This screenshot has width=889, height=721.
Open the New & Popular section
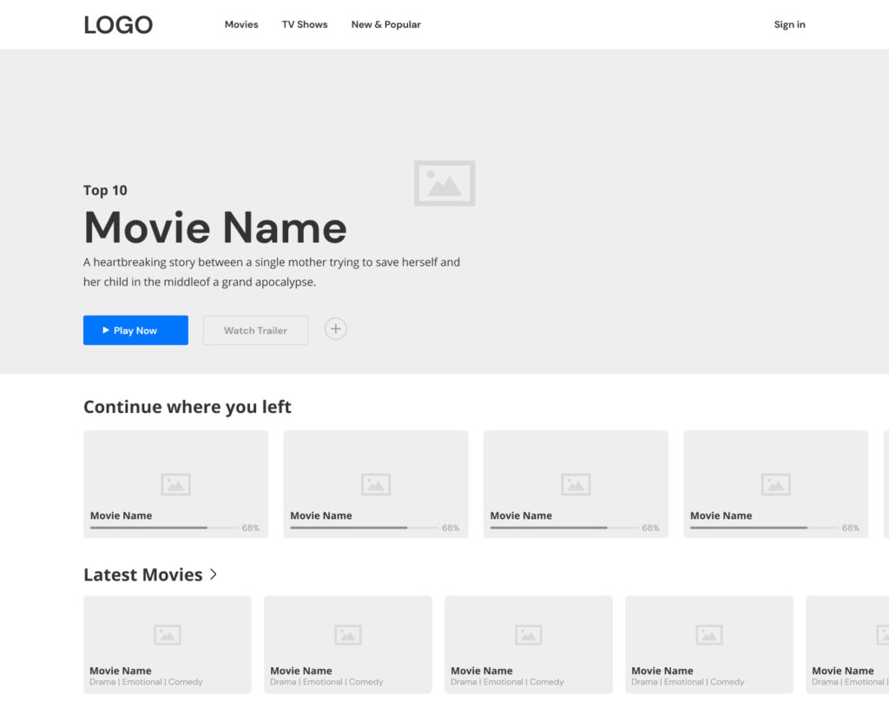[x=385, y=24]
